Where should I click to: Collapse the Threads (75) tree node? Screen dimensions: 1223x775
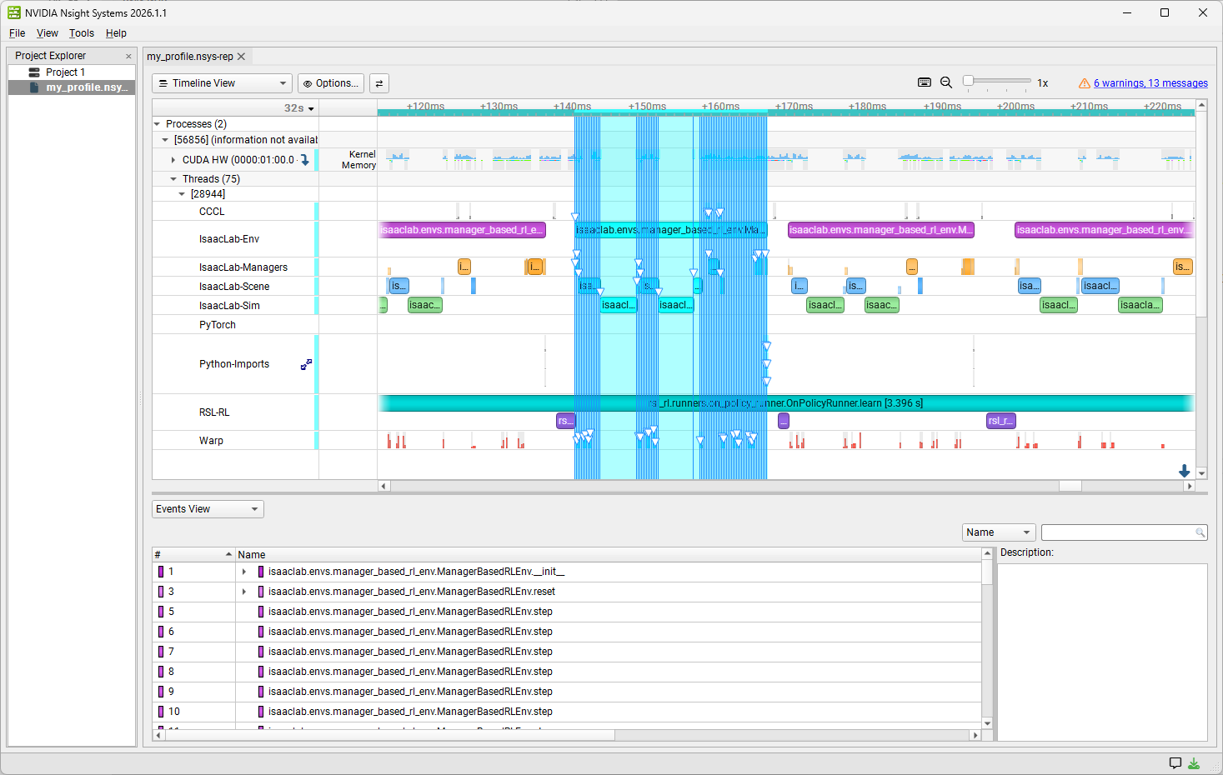(x=173, y=179)
